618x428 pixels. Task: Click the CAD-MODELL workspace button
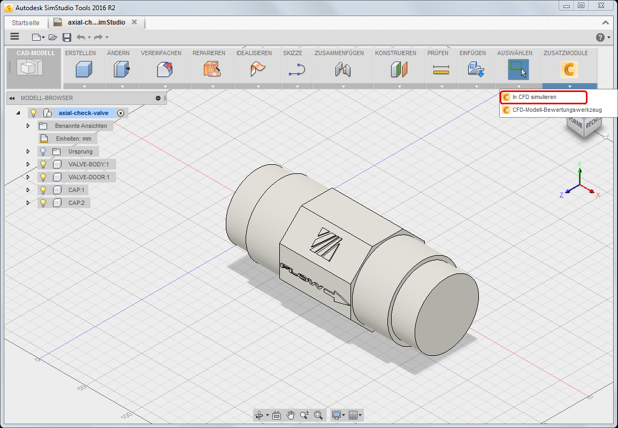click(x=33, y=68)
